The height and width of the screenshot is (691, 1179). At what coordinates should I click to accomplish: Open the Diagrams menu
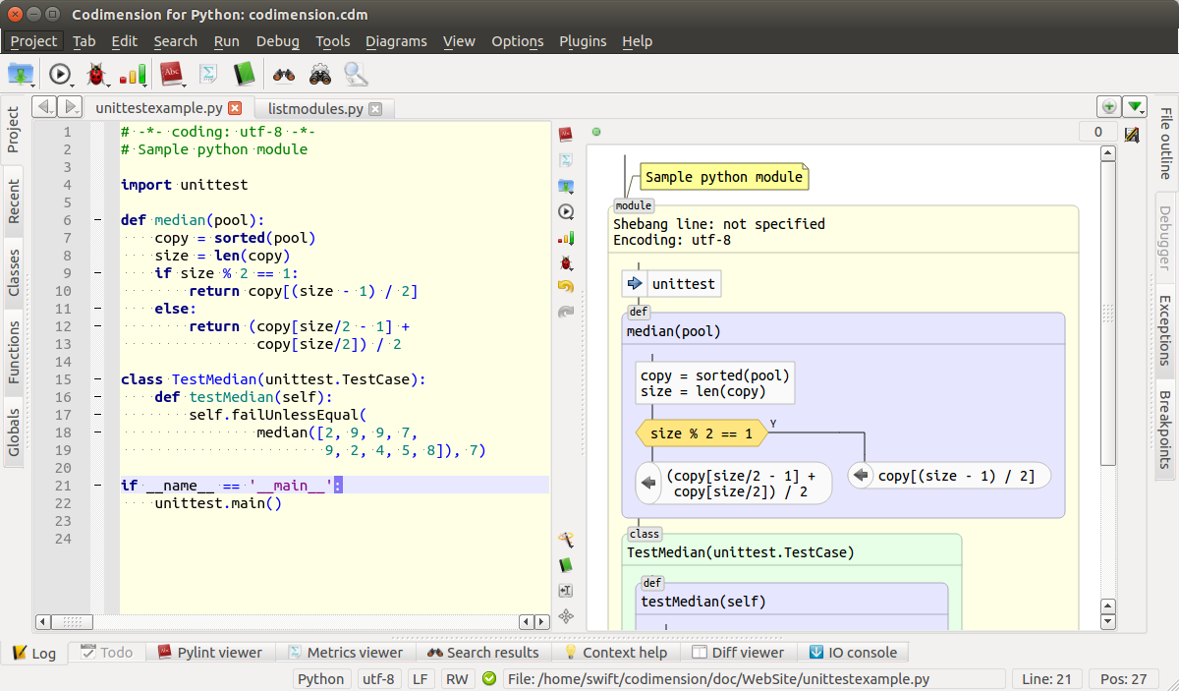pos(396,41)
